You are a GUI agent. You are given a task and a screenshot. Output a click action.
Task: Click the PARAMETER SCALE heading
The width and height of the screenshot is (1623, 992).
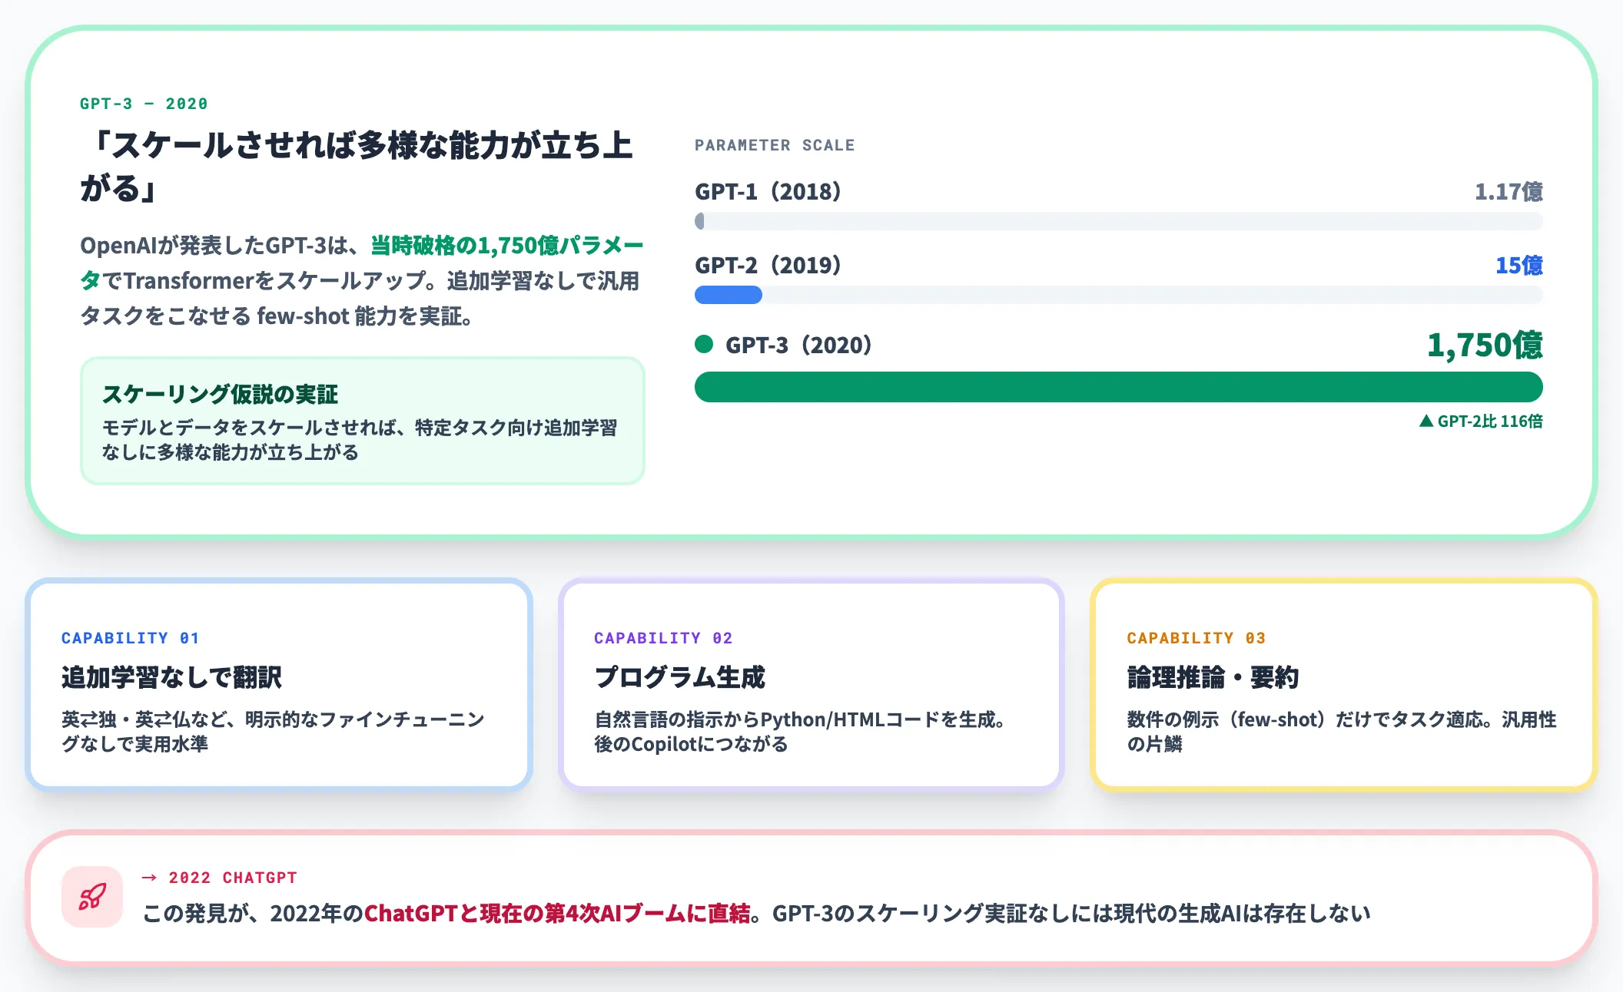coord(775,145)
